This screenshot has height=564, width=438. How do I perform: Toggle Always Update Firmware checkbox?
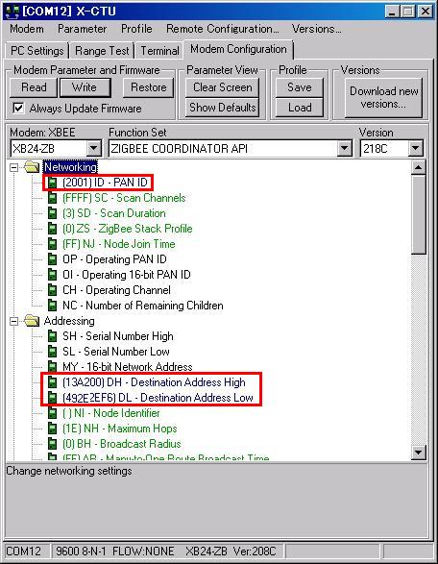(18, 108)
